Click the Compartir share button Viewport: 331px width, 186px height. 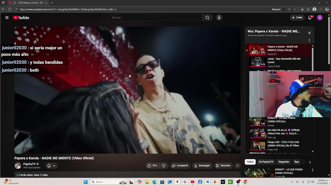pos(180,166)
